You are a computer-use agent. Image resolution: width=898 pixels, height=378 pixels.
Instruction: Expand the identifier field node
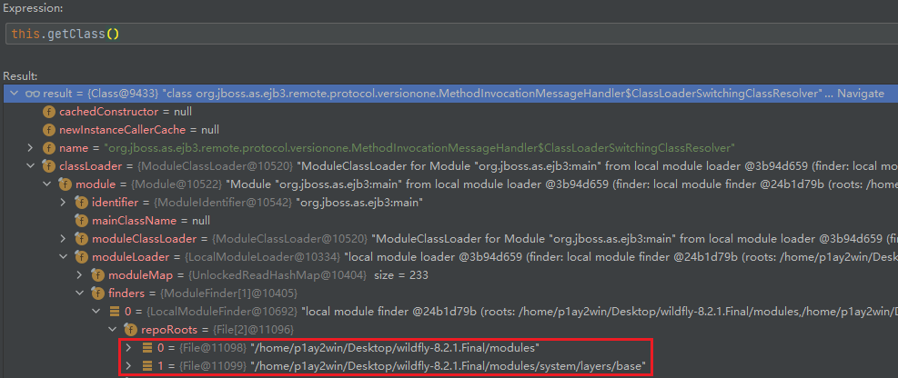[63, 203]
